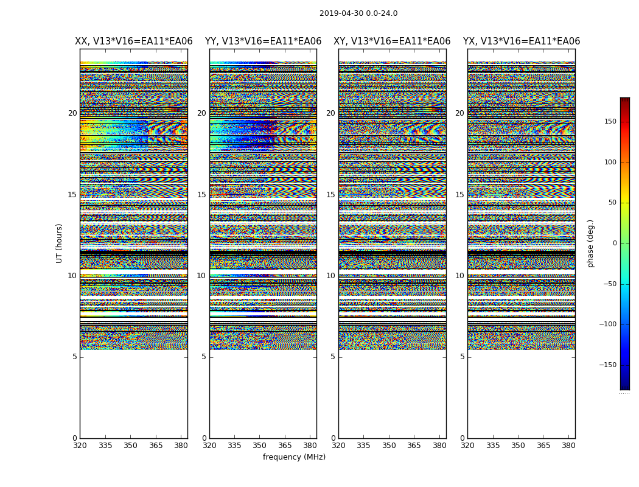Screen dimensions: 639x487
Task: Click the YY plot's 335 frequency tick label
Action: pos(234,446)
